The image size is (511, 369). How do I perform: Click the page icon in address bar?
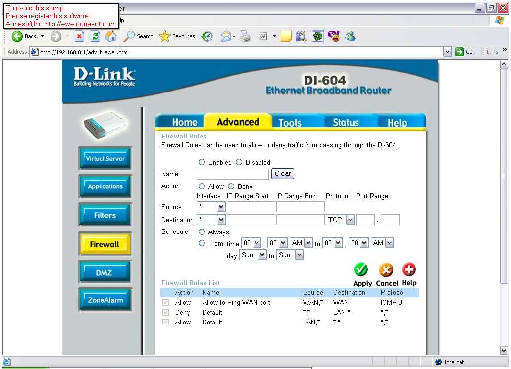point(34,52)
